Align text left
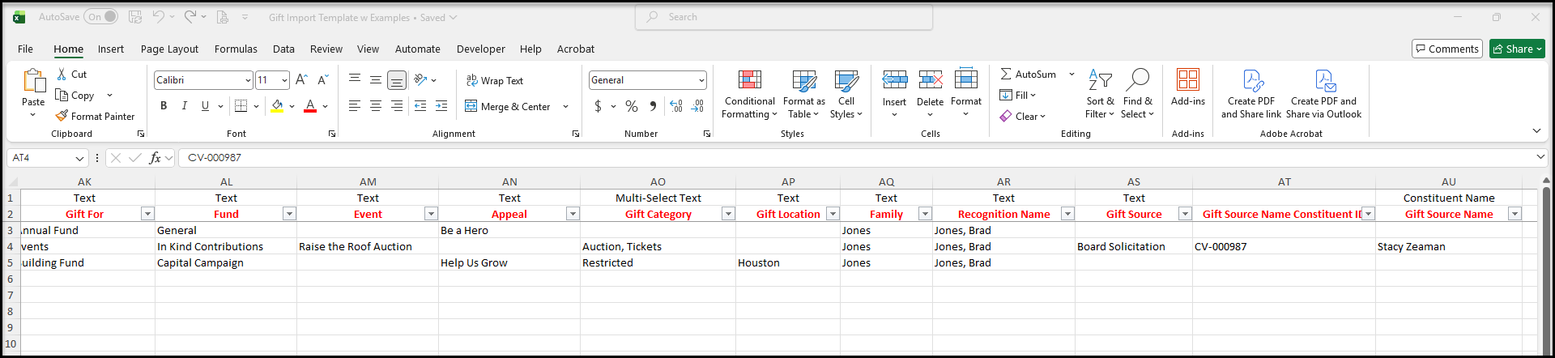The height and width of the screenshot is (358, 1555). tap(355, 106)
